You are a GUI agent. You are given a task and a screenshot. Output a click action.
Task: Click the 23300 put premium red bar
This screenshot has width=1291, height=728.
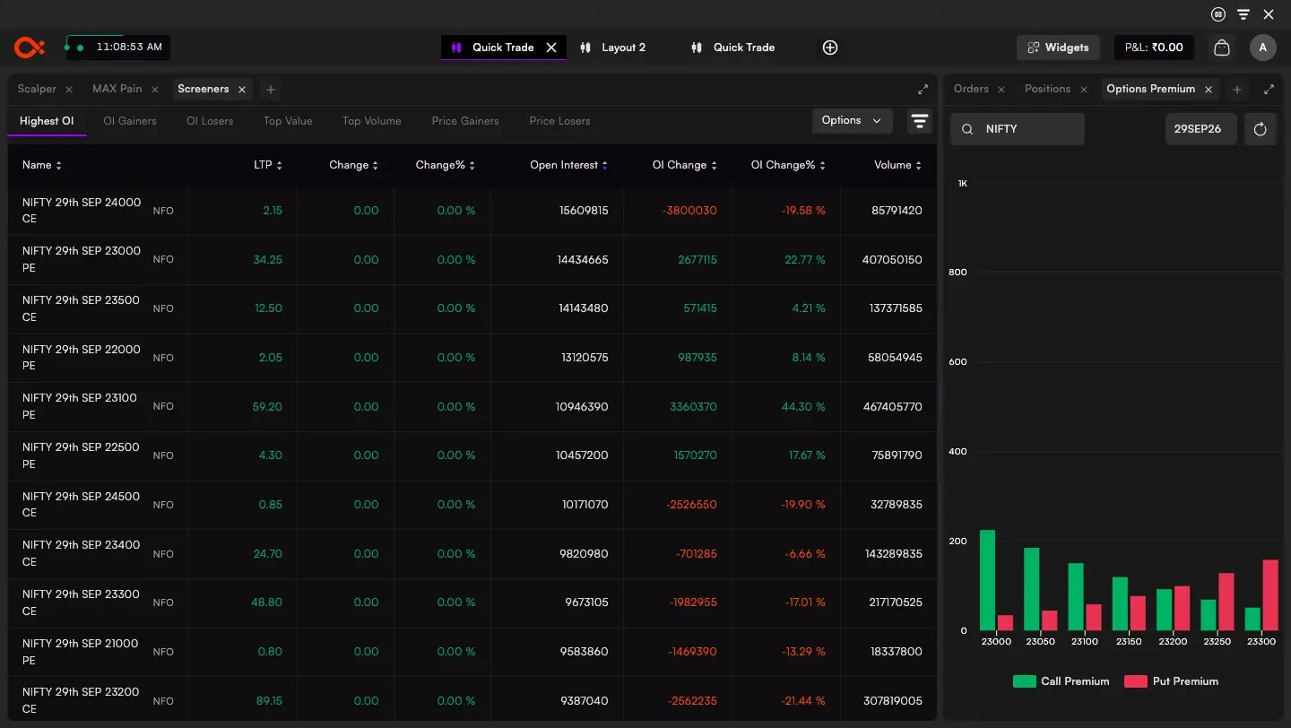coord(1270,595)
